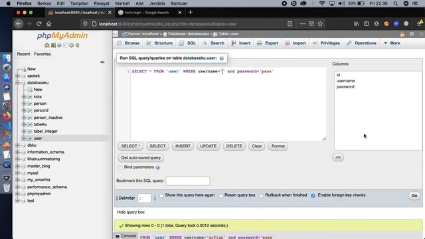This screenshot has width=425, height=239.
Task: Collapse all tree link icon
Action: pyautogui.click(x=102, y=62)
